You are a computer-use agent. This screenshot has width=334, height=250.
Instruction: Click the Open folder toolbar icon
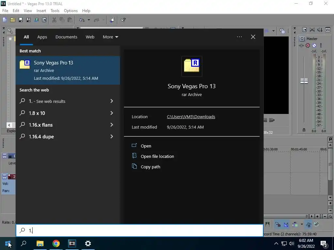click(13, 20)
